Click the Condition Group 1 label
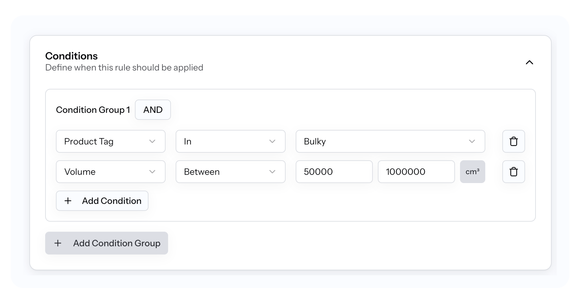The width and height of the screenshot is (581, 294). tap(93, 110)
